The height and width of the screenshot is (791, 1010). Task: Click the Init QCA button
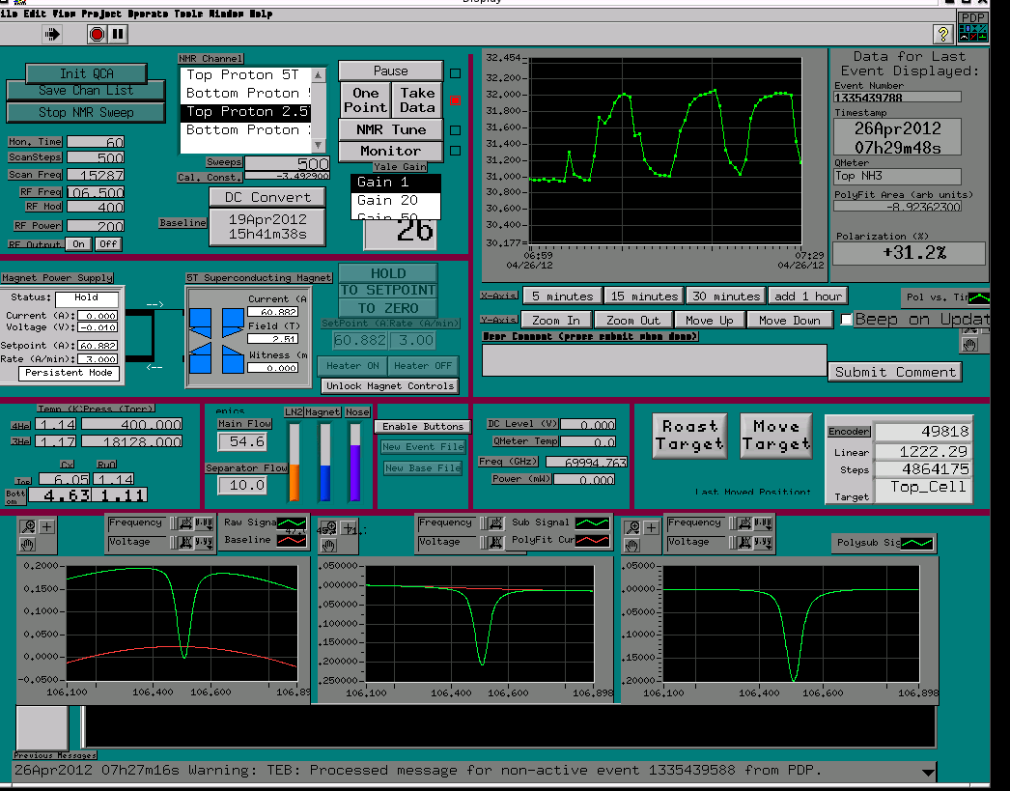pos(86,74)
